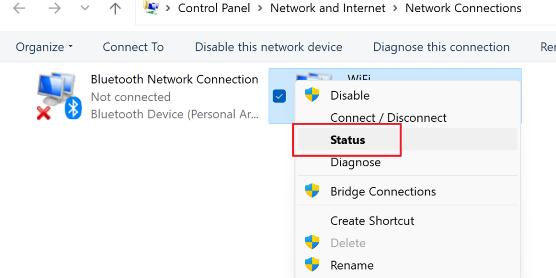Screen dimensions: 556x278
Task: Expand chevron after Control Panel breadcrumb
Action: [261, 8]
